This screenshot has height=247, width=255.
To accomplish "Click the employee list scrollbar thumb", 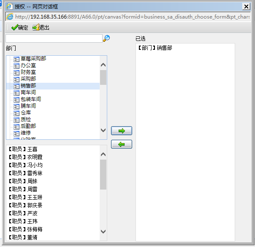I will (x=103, y=174).
